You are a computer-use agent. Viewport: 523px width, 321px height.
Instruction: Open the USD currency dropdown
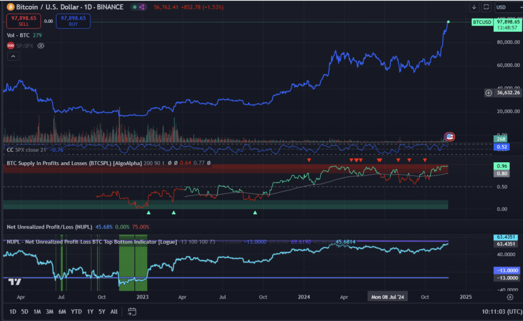pyautogui.click(x=508, y=7)
